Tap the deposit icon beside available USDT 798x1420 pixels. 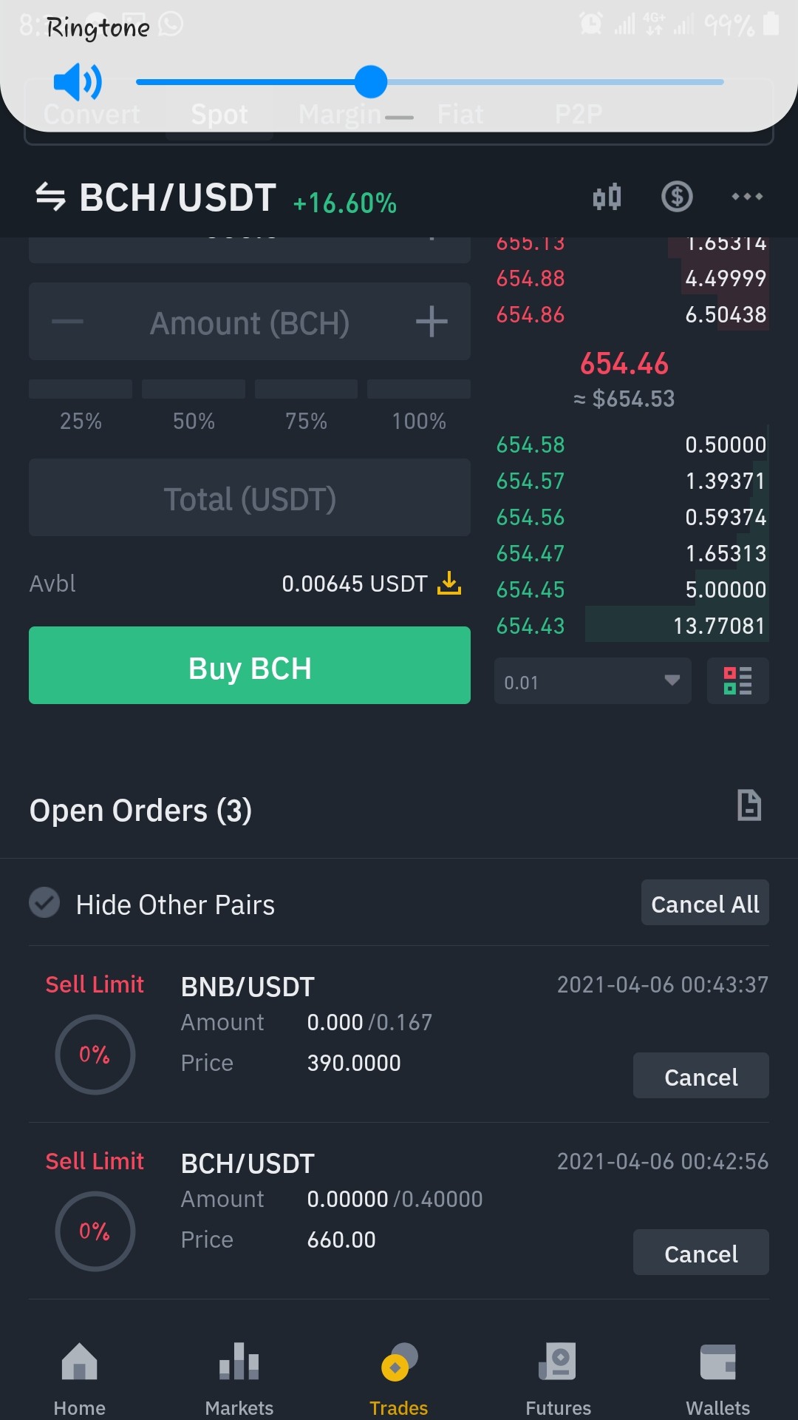tap(449, 583)
